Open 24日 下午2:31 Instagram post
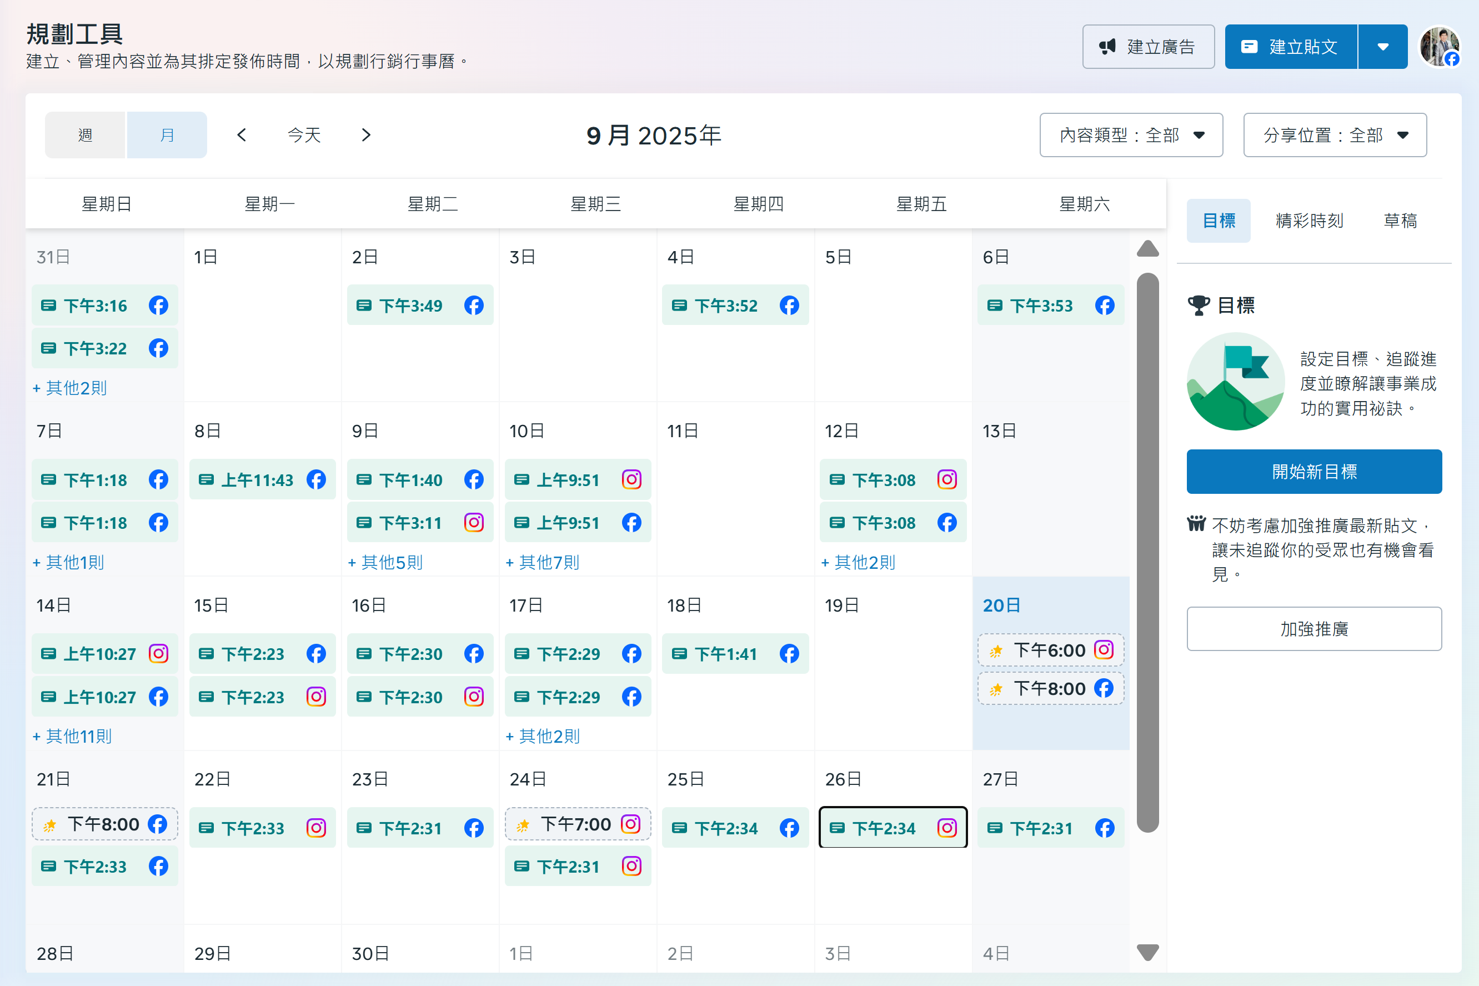Image resolution: width=1479 pixels, height=986 pixels. [x=578, y=866]
